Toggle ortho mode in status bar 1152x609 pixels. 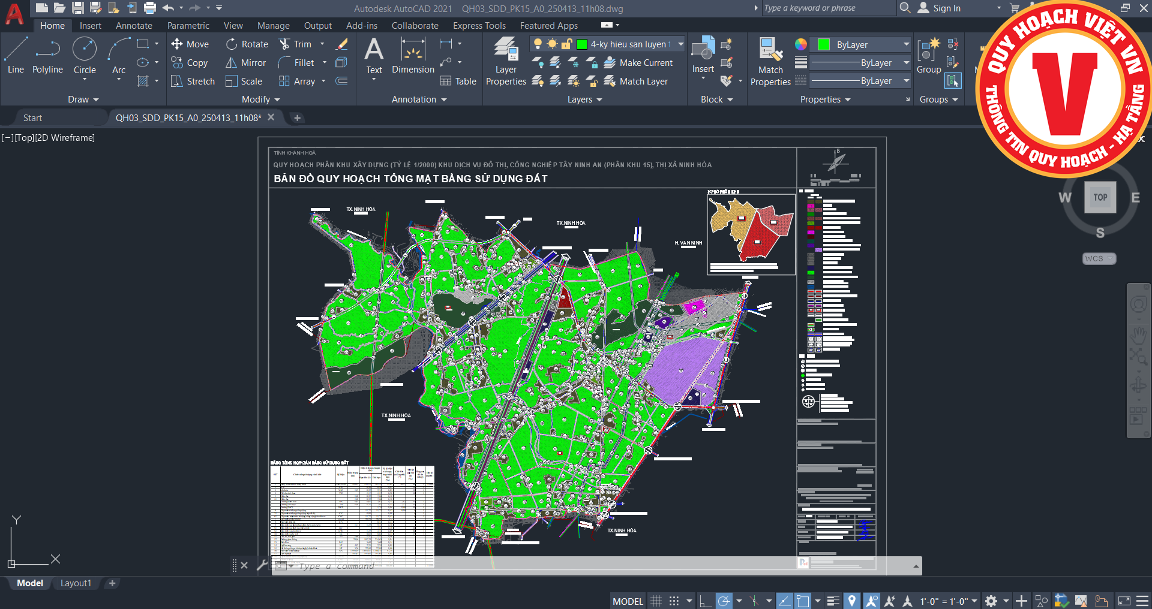coord(706,601)
